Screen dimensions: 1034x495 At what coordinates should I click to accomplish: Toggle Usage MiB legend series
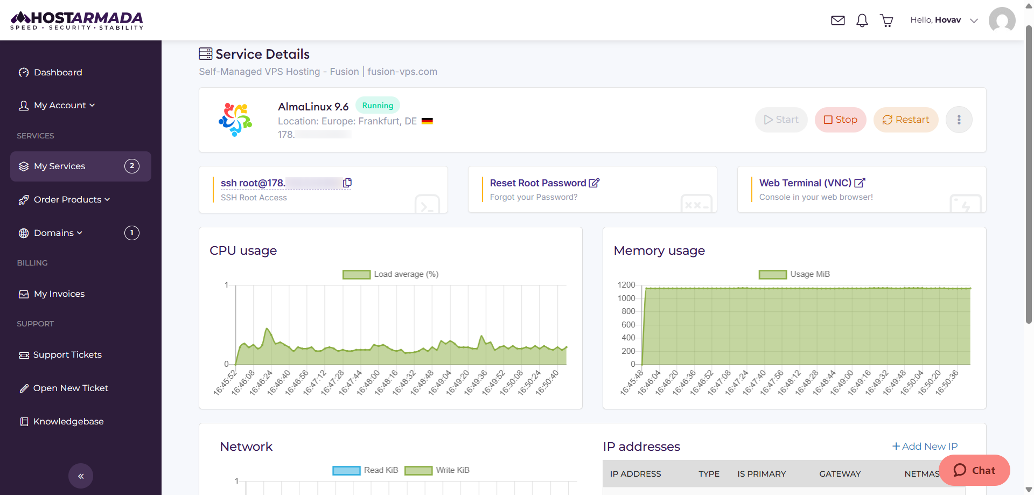[x=794, y=274]
